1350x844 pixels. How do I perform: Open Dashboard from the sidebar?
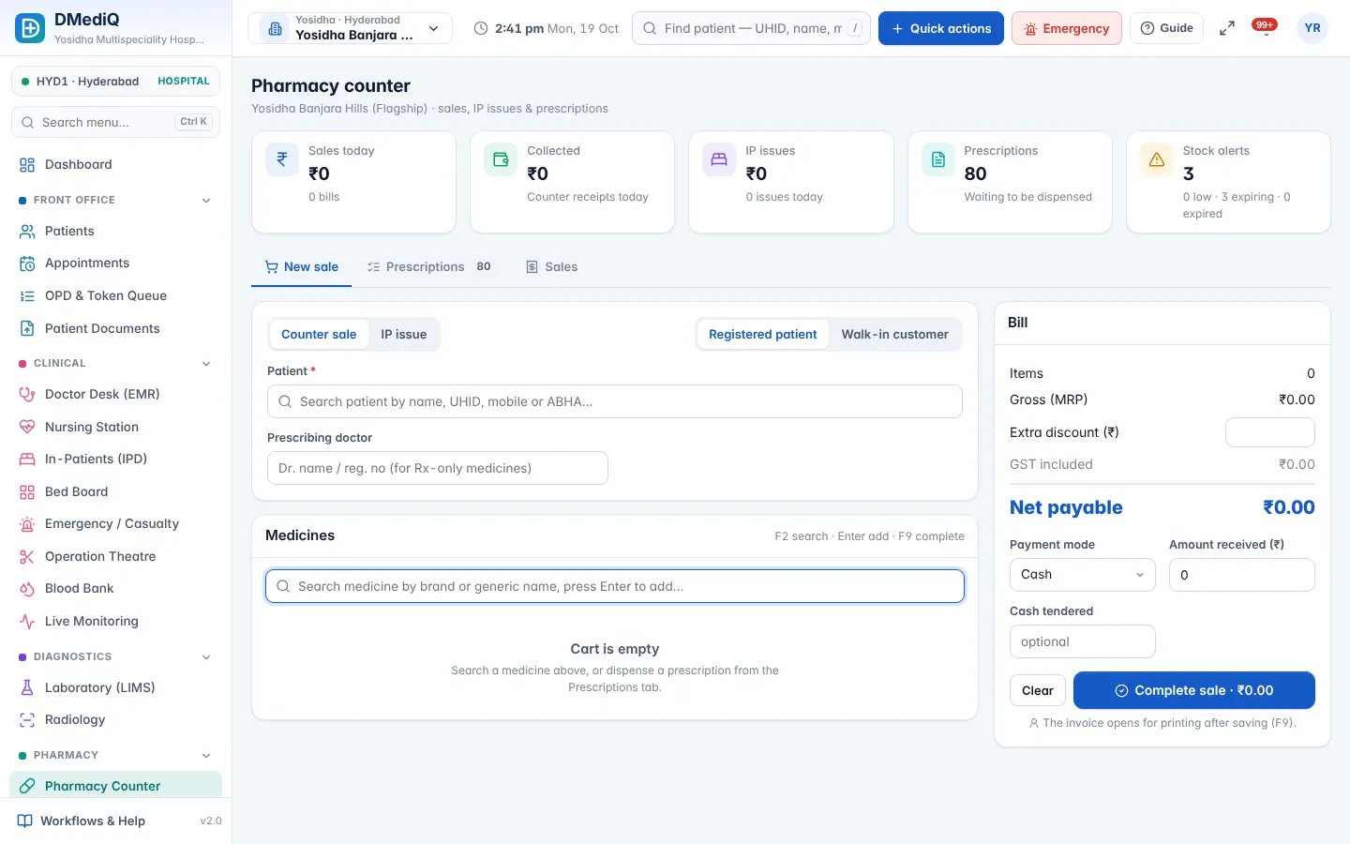(115, 164)
